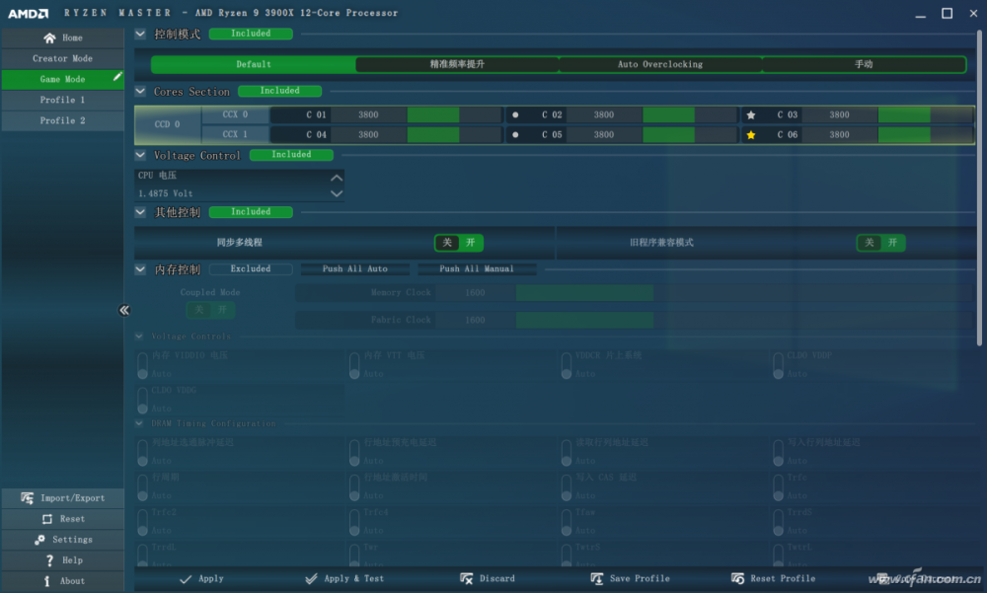Select the 精准频率提升 control mode
This screenshot has height=593, width=987.
pos(457,64)
